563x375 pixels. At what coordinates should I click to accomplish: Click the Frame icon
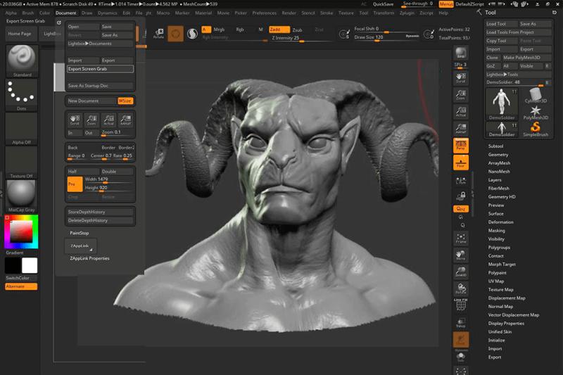[461, 239]
